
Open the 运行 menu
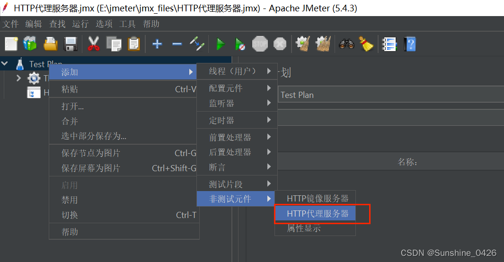point(80,24)
